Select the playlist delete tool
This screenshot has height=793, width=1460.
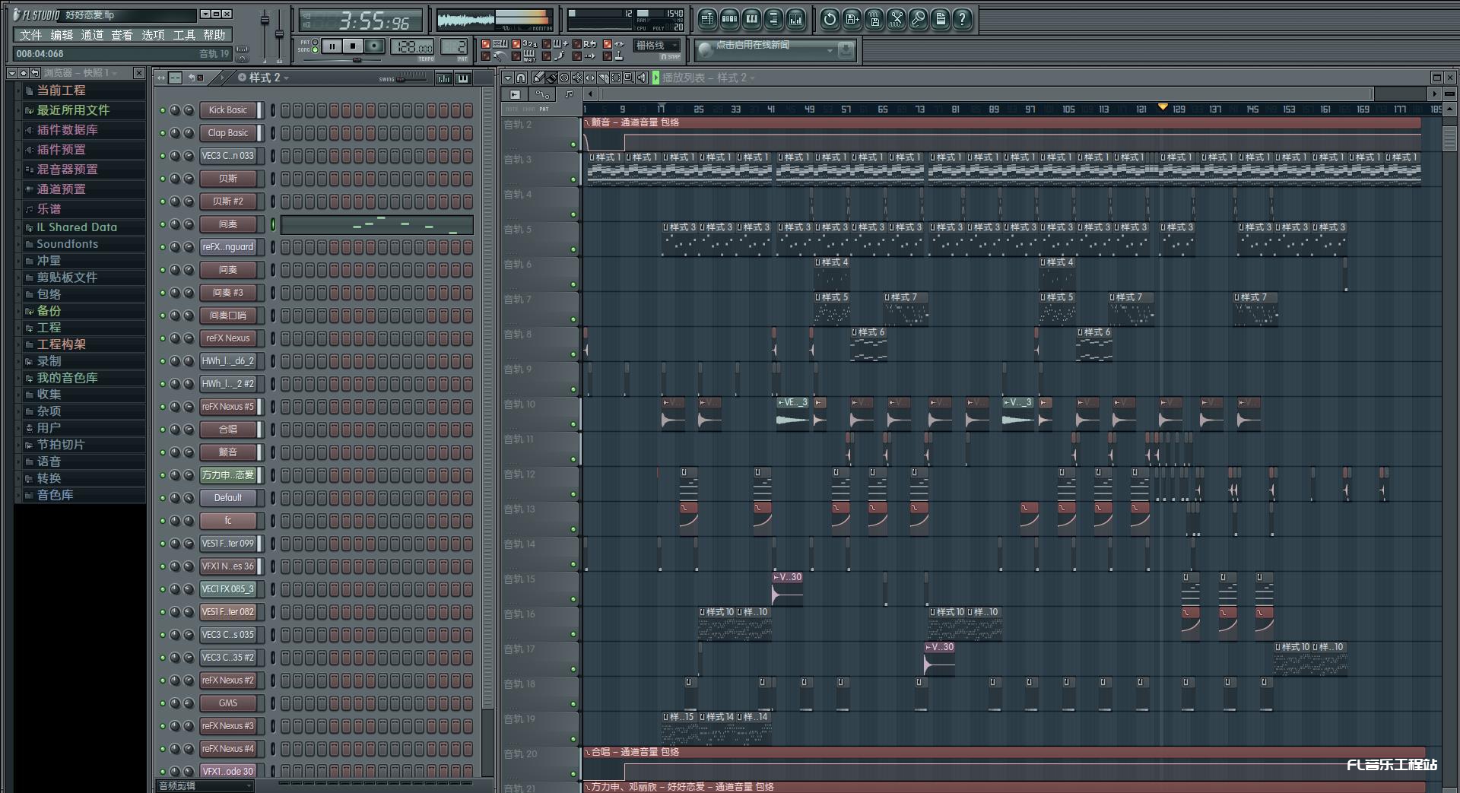tap(564, 78)
